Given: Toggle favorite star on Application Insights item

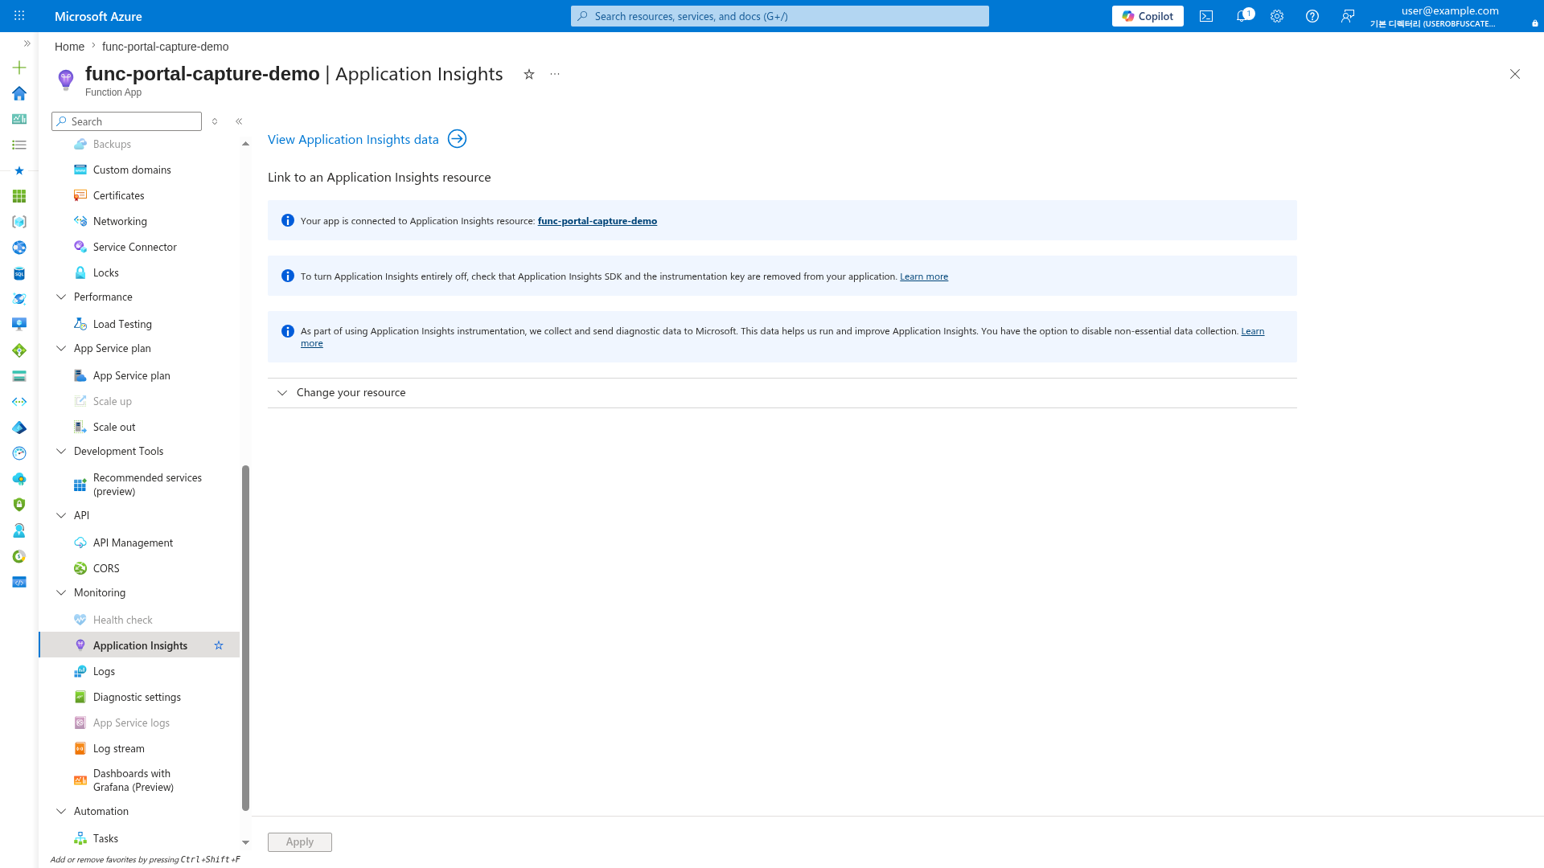Looking at the screenshot, I should point(219,645).
